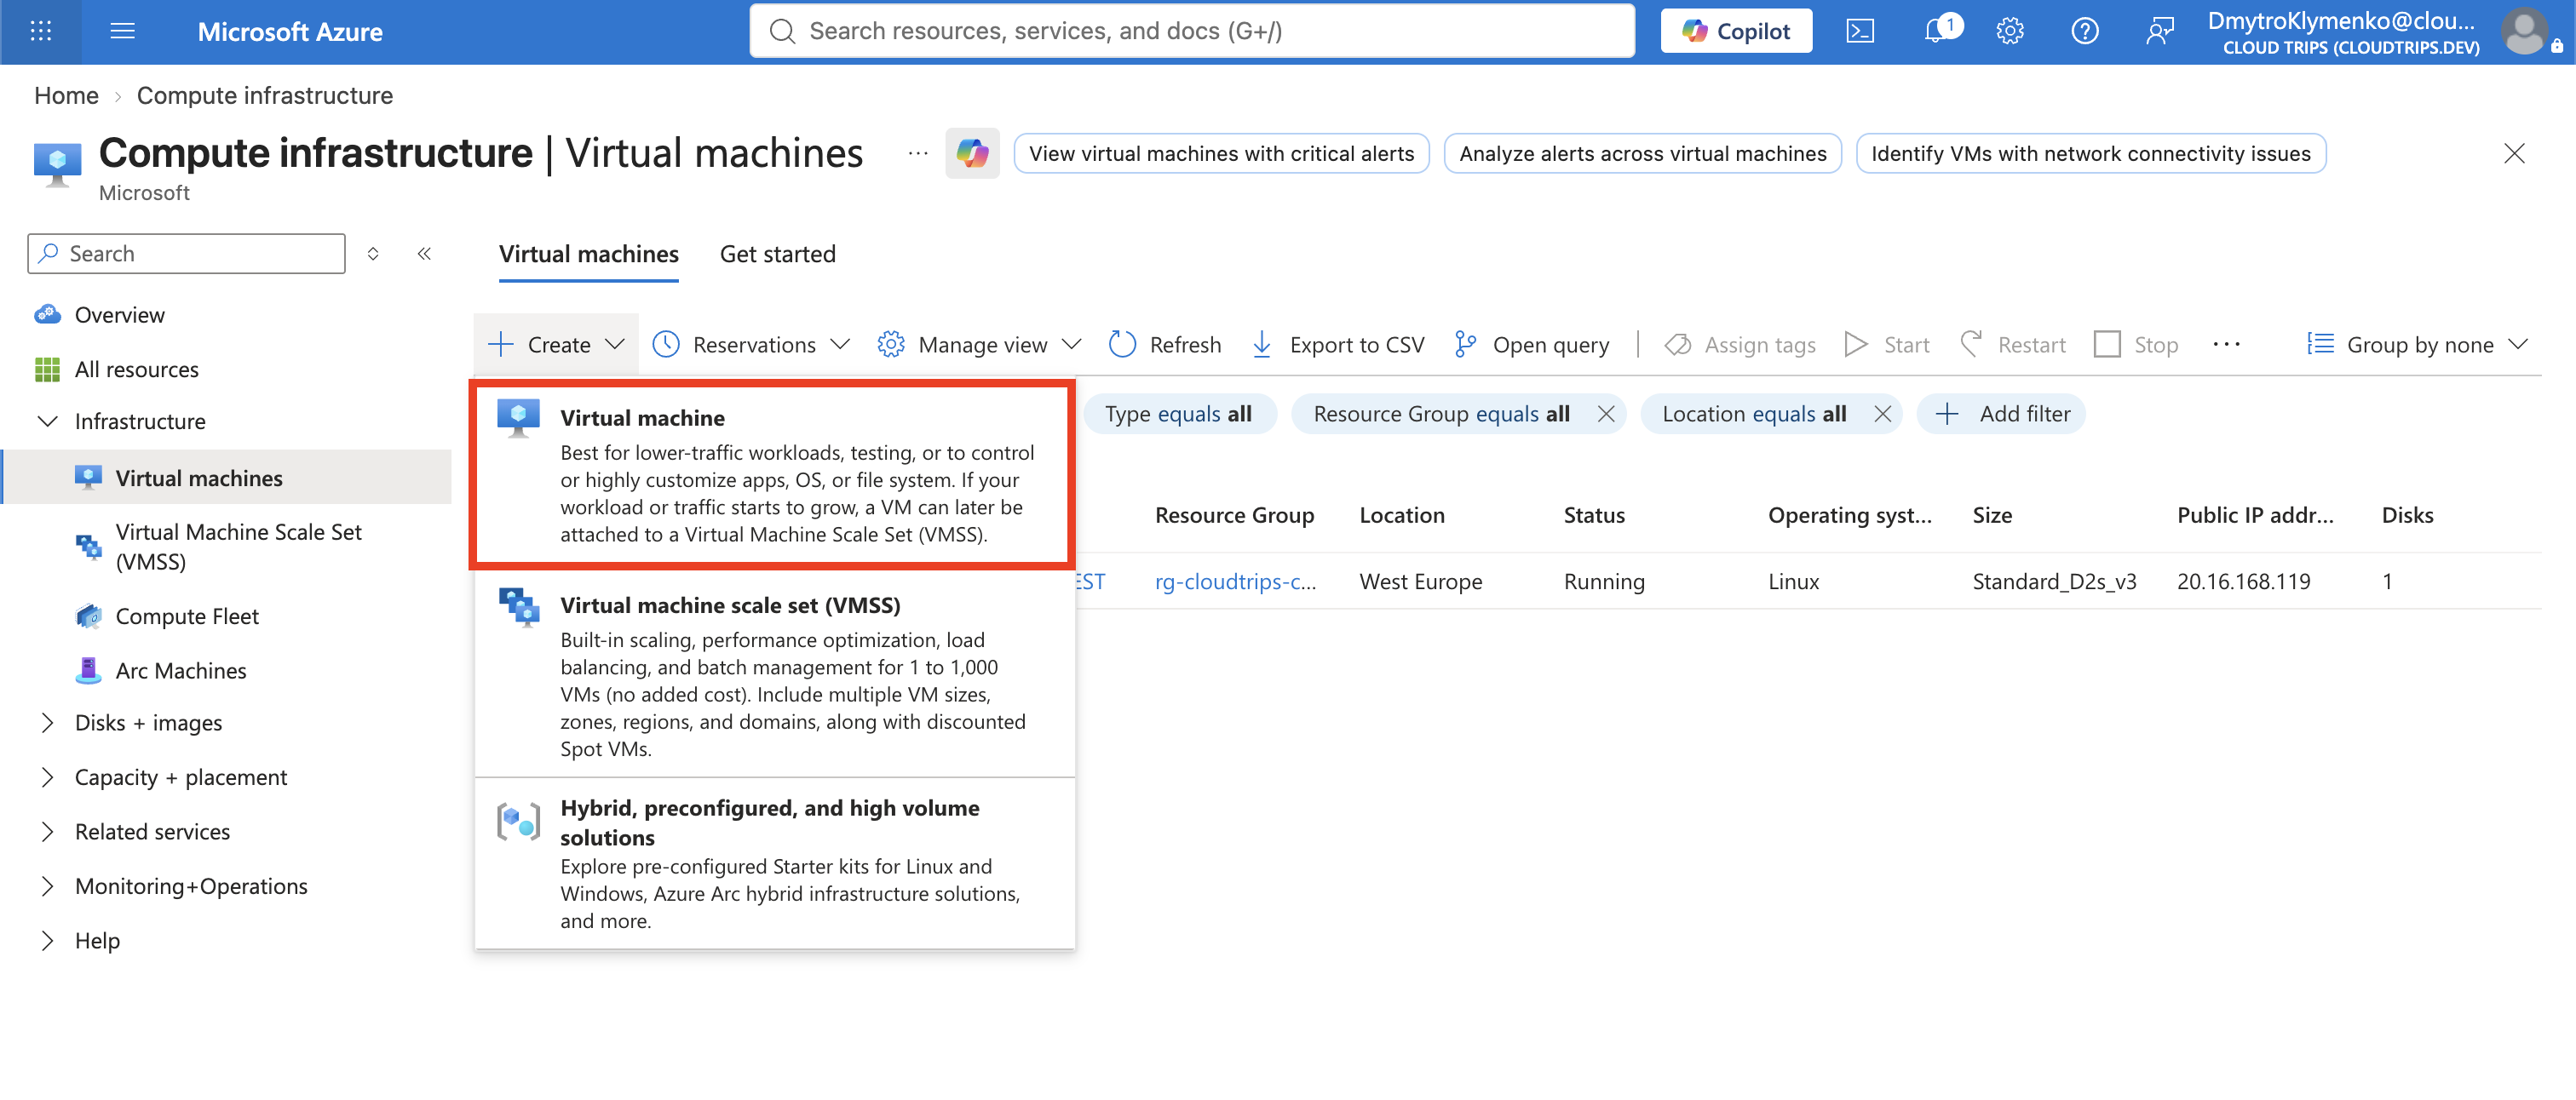Refresh the virtual machines list

tap(1165, 345)
